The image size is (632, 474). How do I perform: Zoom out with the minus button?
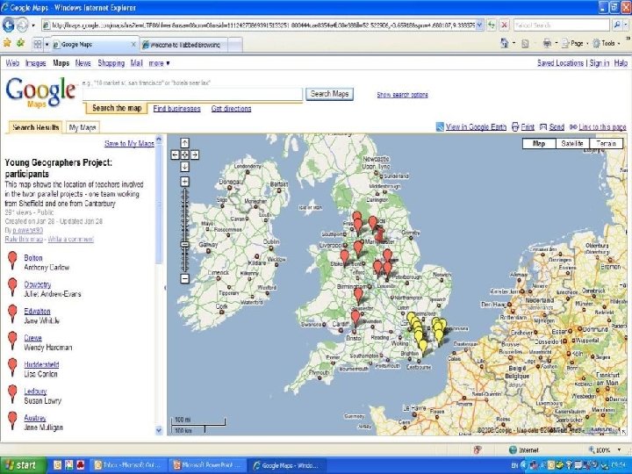pyautogui.click(x=184, y=278)
